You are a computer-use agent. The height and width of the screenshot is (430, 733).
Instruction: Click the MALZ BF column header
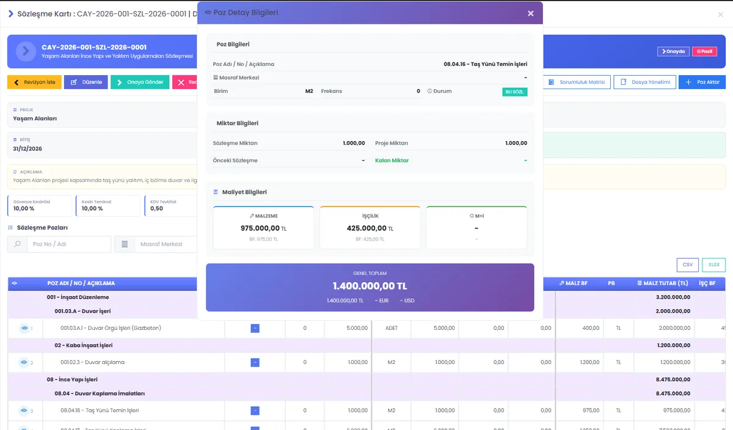pos(574,283)
